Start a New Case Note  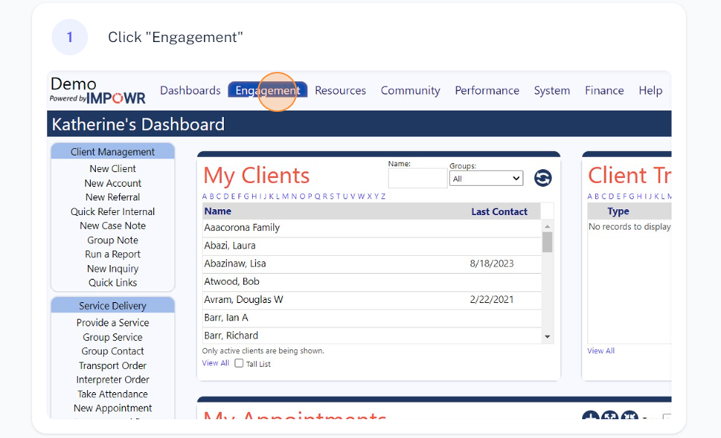pos(112,225)
